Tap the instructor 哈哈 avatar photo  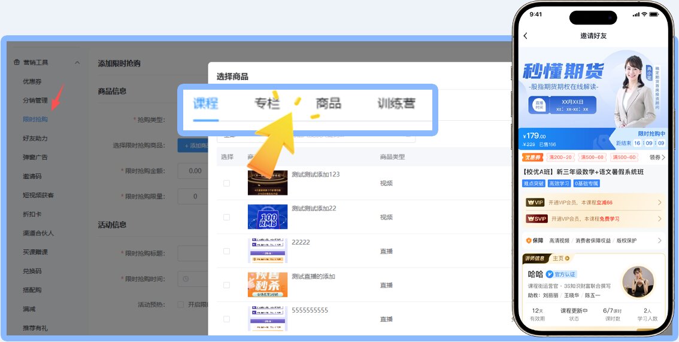click(638, 282)
